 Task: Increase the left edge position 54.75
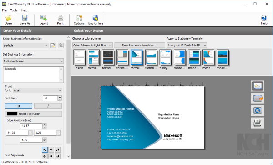(30, 132)
